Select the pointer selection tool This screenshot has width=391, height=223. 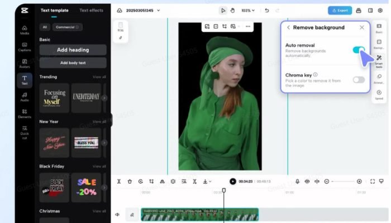coord(223,11)
